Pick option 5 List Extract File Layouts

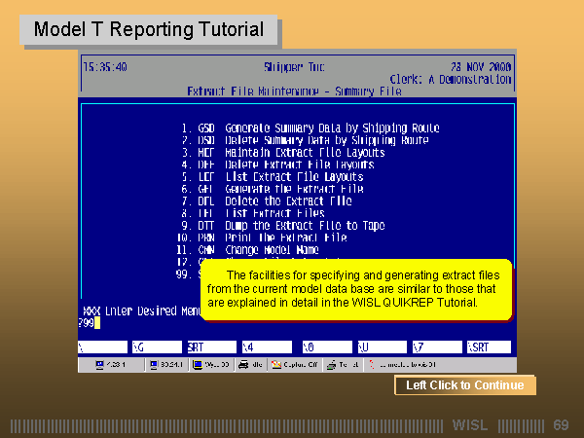click(x=273, y=177)
